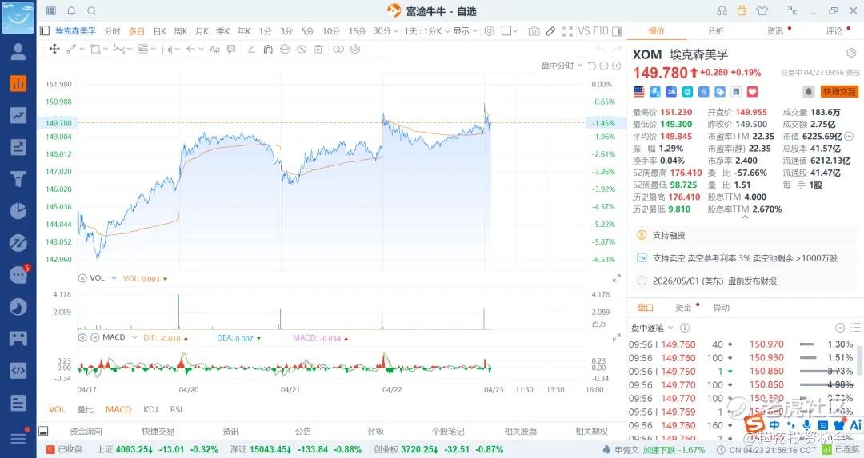This screenshot has width=864, height=458.
Task: Enter fullscreen chart mode icon
Action: pyautogui.click(x=567, y=31)
